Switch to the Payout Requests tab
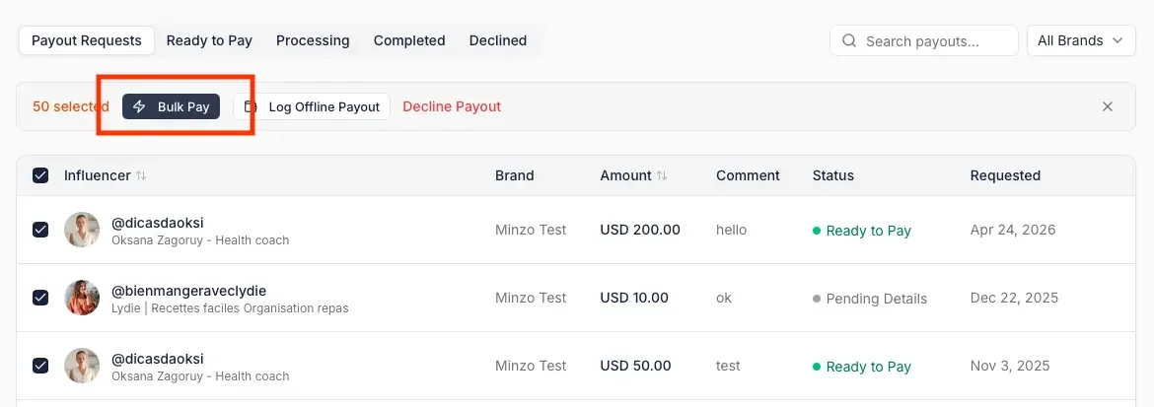The width and height of the screenshot is (1154, 407). pyautogui.click(x=86, y=40)
